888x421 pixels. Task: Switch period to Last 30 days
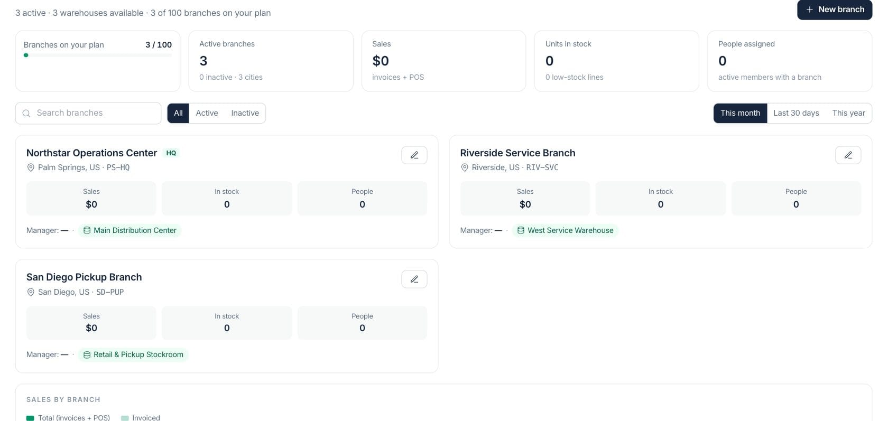tap(796, 113)
